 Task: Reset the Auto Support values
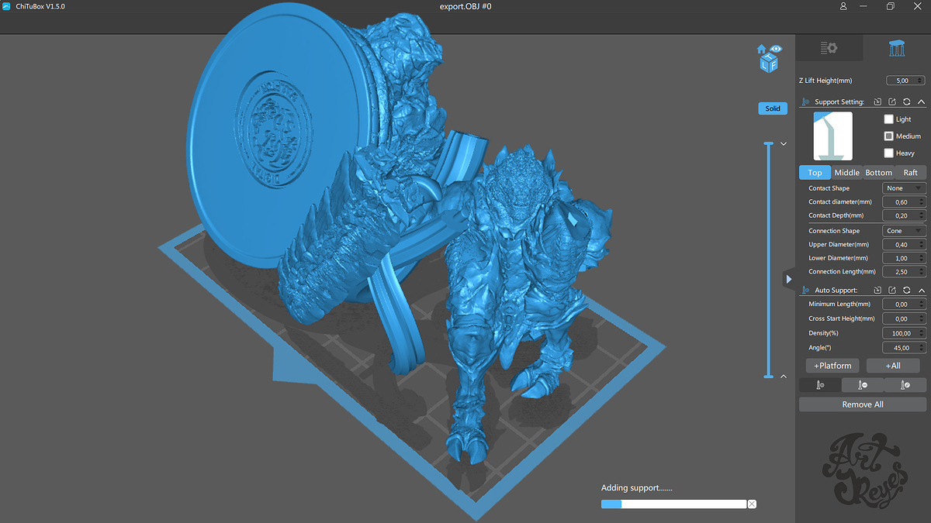tap(906, 290)
